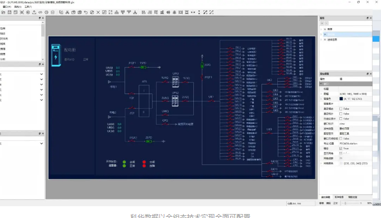Viewport: 381px width, 218px height.
Task: Click the ungroup (dashed frame) toolbar icon
Action: point(110,12)
